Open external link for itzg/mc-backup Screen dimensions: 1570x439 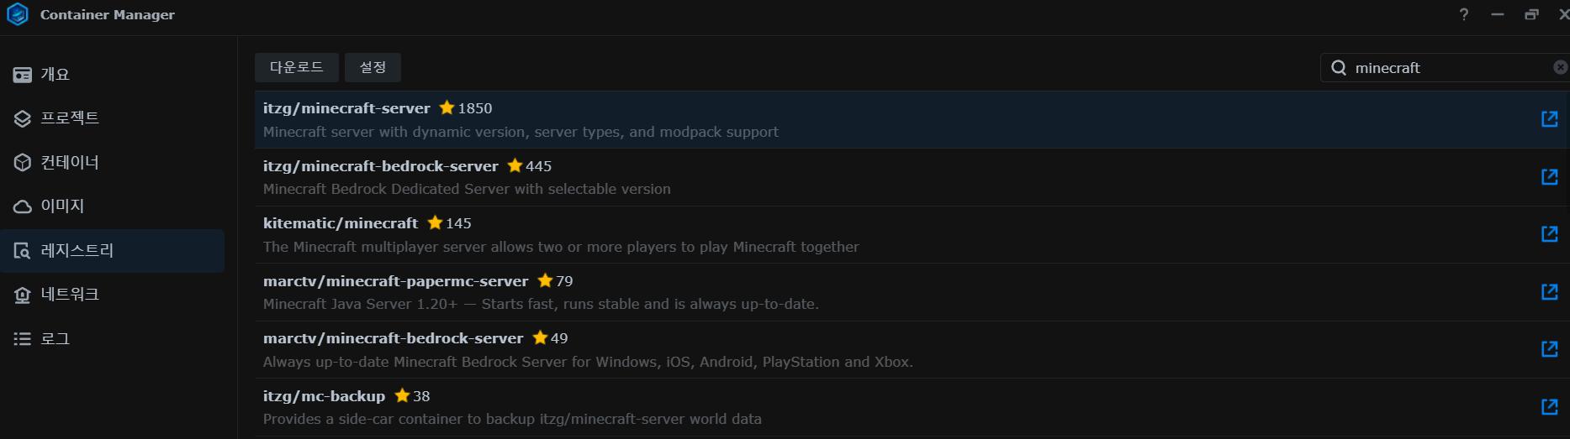(x=1549, y=407)
